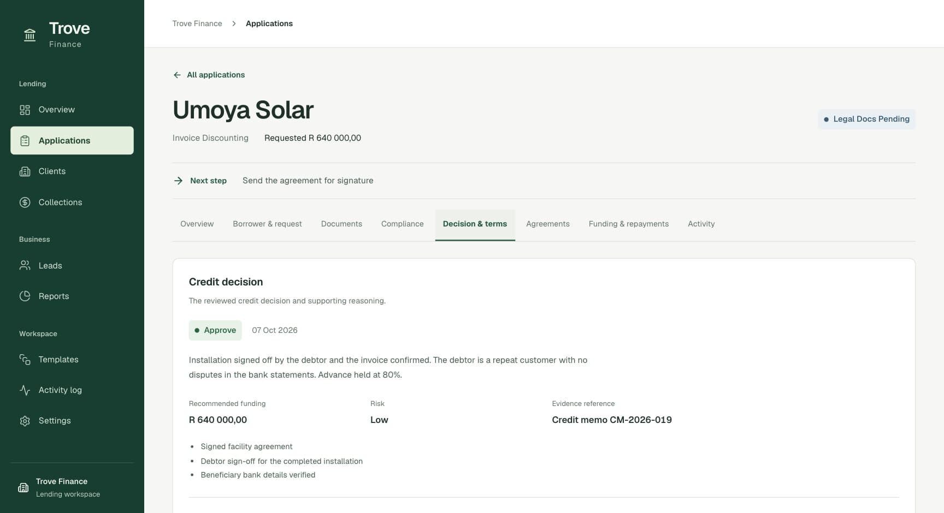Screen dimensions: 944x513
Task: Switch to the Activity tab
Action: (701, 224)
